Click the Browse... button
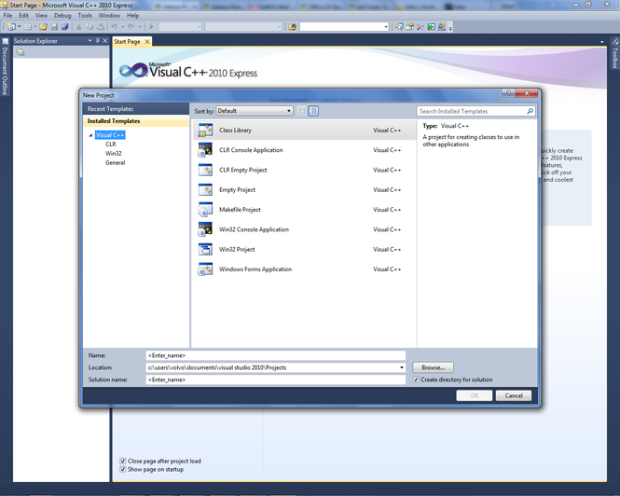 pos(433,367)
